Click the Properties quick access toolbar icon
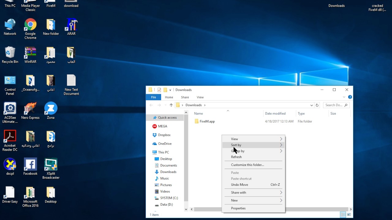Viewport: 392px width, 220px height. [x=159, y=90]
